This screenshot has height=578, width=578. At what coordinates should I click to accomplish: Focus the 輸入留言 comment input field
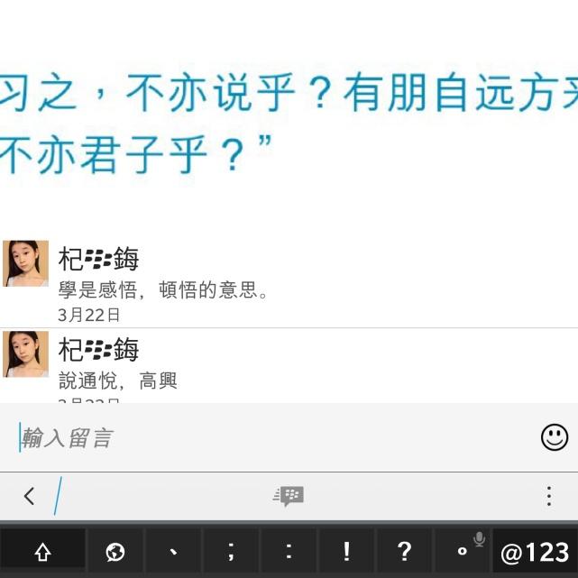click(x=273, y=438)
